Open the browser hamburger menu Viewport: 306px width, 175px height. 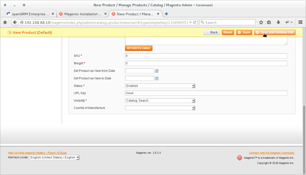pyautogui.click(x=301, y=22)
